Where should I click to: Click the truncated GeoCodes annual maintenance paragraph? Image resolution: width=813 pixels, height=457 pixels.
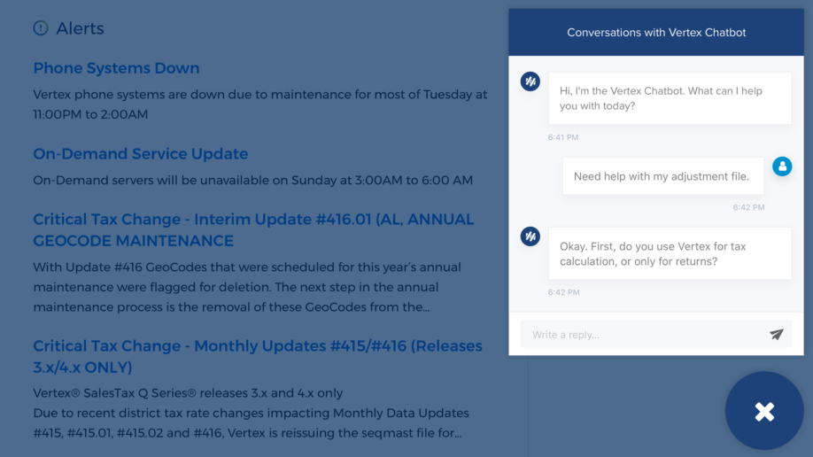point(247,287)
